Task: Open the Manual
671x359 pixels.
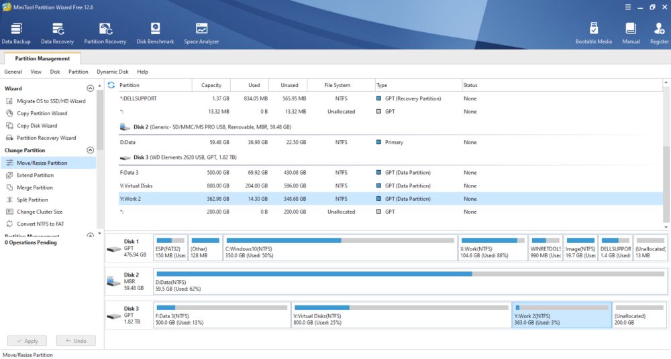Action: click(631, 33)
